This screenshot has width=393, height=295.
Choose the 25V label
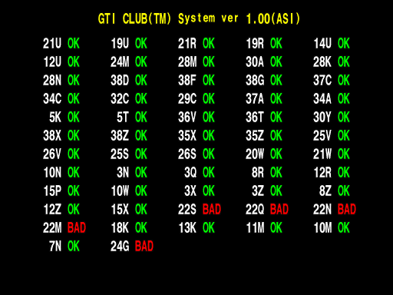point(322,135)
